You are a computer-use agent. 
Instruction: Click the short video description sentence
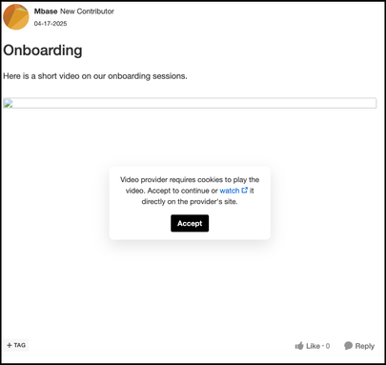(x=95, y=76)
